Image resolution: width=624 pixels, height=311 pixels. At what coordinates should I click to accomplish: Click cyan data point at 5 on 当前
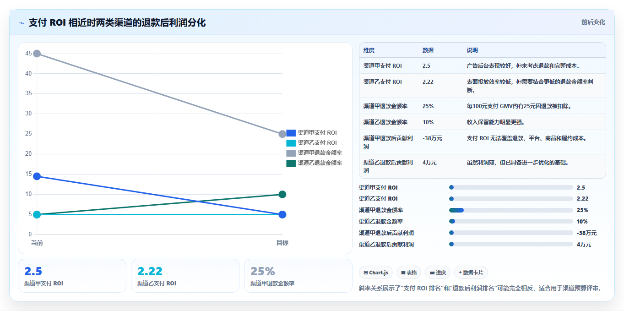(x=37, y=214)
